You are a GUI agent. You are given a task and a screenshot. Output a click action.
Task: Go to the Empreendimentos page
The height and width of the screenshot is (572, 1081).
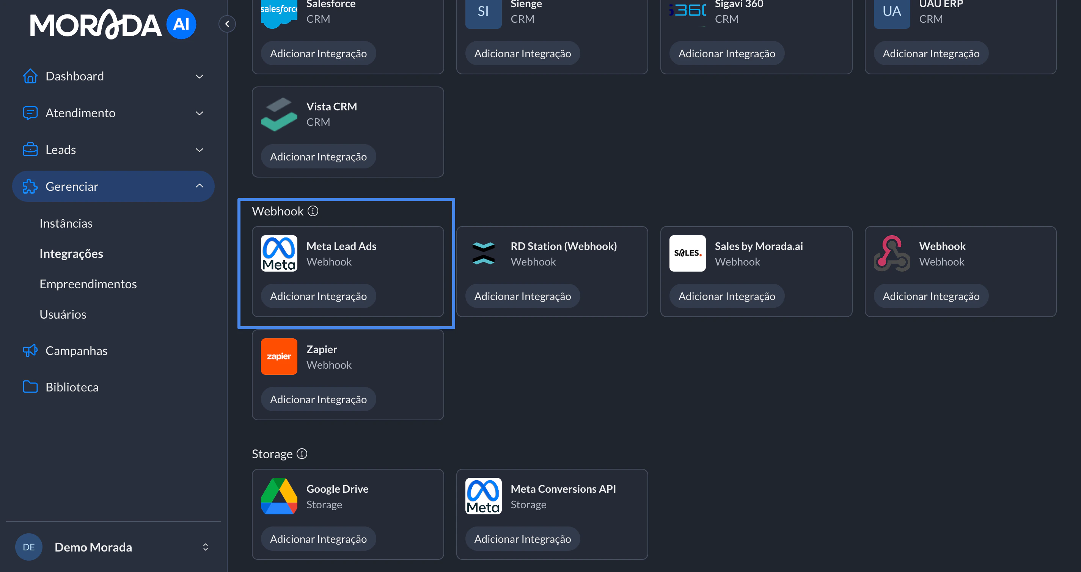tap(88, 284)
